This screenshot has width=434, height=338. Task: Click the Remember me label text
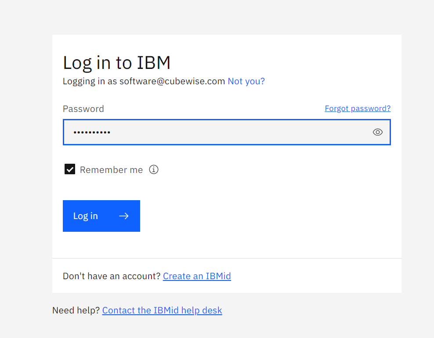point(111,170)
